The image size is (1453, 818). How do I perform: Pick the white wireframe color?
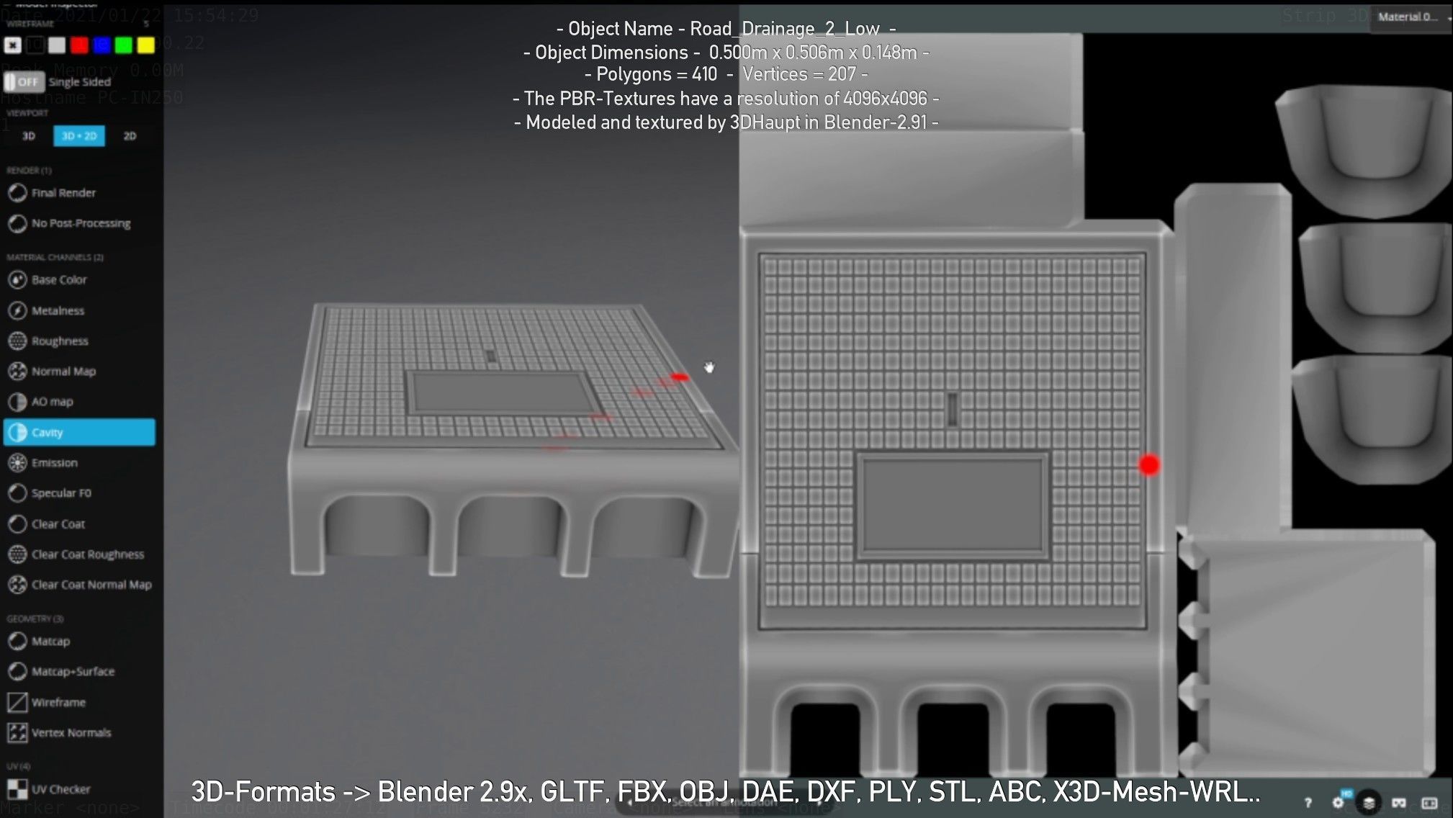57,45
